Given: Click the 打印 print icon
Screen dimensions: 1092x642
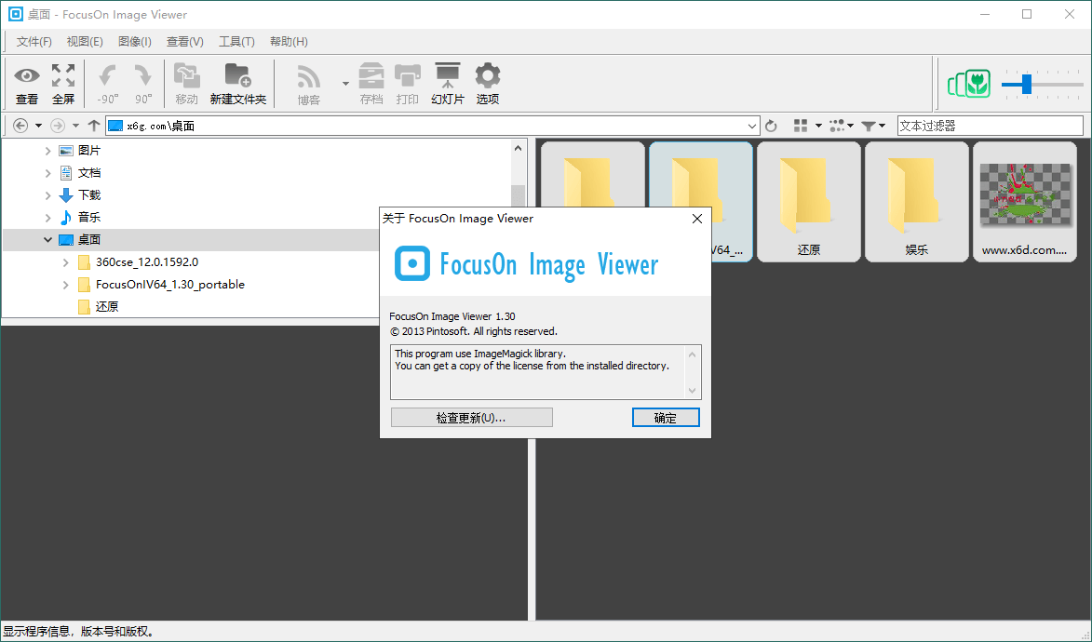Looking at the screenshot, I should (x=408, y=82).
